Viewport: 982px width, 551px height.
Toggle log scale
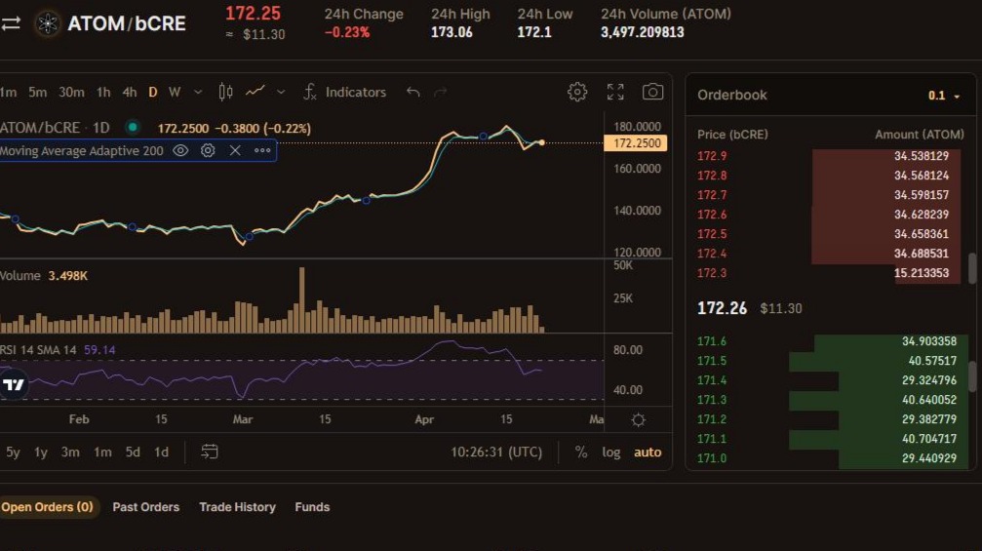click(x=611, y=453)
